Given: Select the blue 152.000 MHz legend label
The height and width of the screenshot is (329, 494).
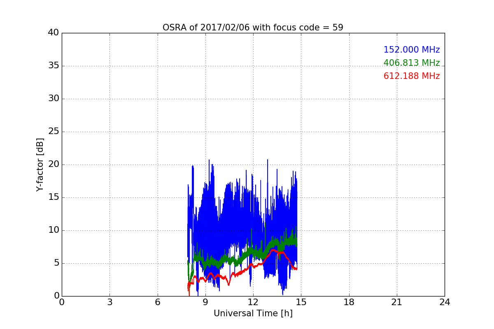Looking at the screenshot, I should (x=412, y=50).
